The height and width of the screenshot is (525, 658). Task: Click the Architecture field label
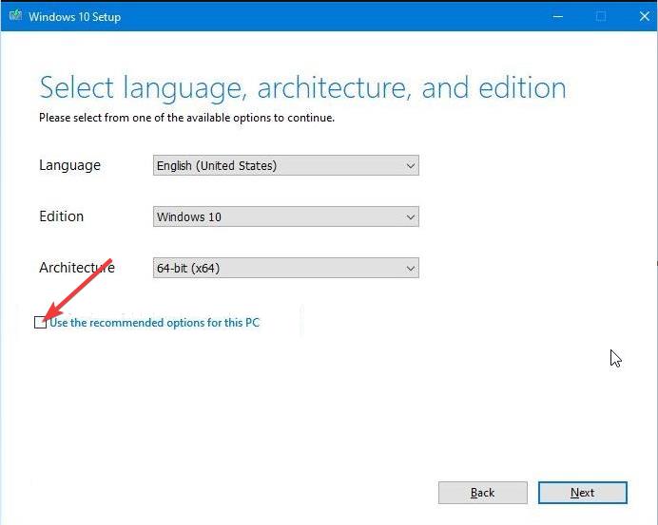[x=77, y=268]
